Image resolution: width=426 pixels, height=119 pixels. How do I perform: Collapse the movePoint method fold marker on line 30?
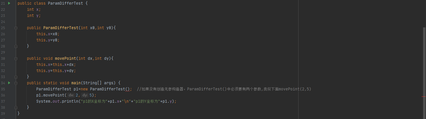click(16, 59)
